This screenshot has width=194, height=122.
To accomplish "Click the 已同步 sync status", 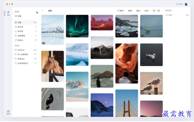I will [179, 4].
